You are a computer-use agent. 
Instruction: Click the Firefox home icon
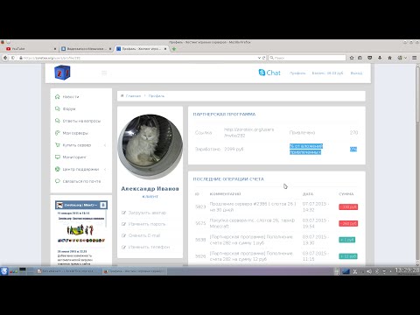click(389, 58)
